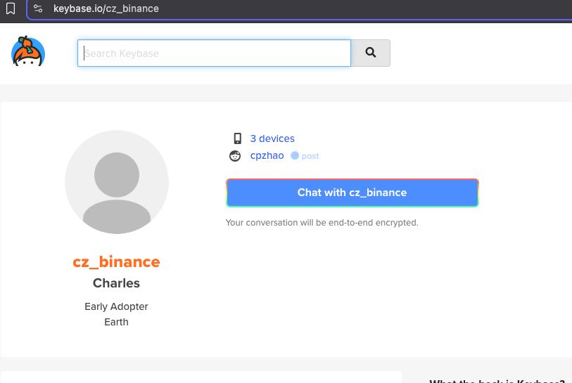The image size is (572, 383).
Task: Click the phone devices icon
Action: (238, 138)
